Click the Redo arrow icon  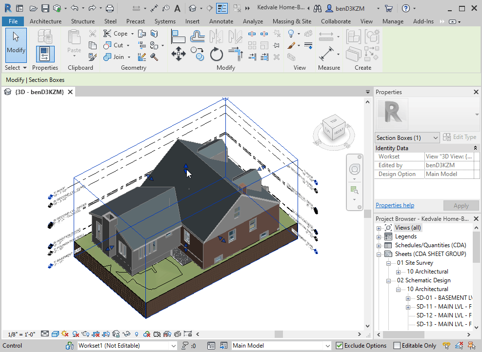coord(92,8)
